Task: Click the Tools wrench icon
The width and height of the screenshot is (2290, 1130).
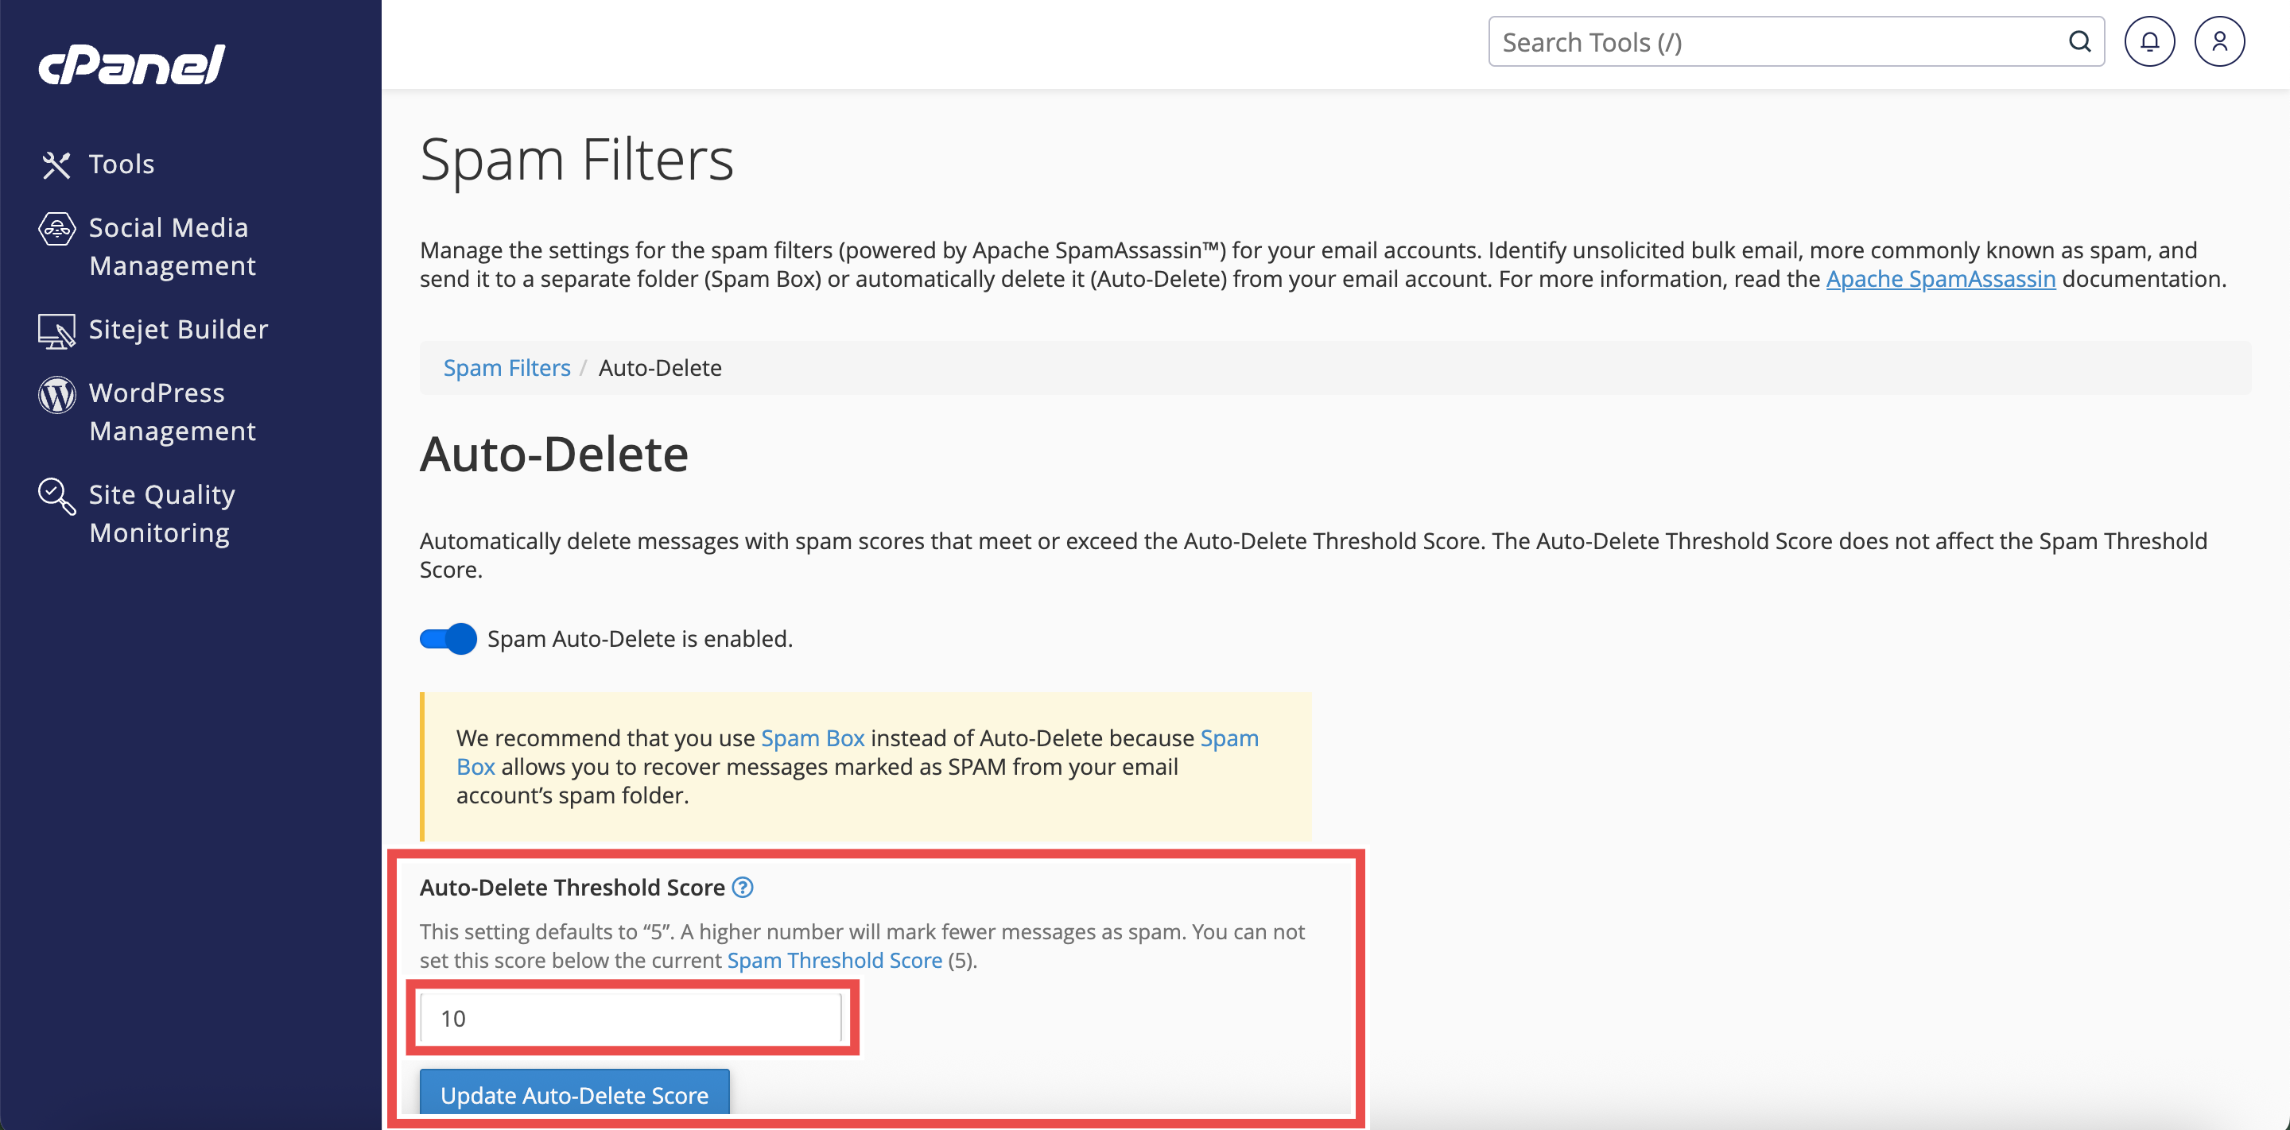Action: click(x=56, y=164)
